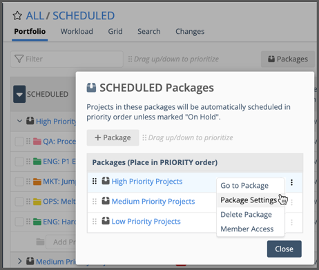Click the + Package button

(x=113, y=137)
